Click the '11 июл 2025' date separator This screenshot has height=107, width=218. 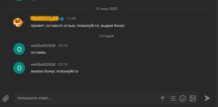coord(107,9)
